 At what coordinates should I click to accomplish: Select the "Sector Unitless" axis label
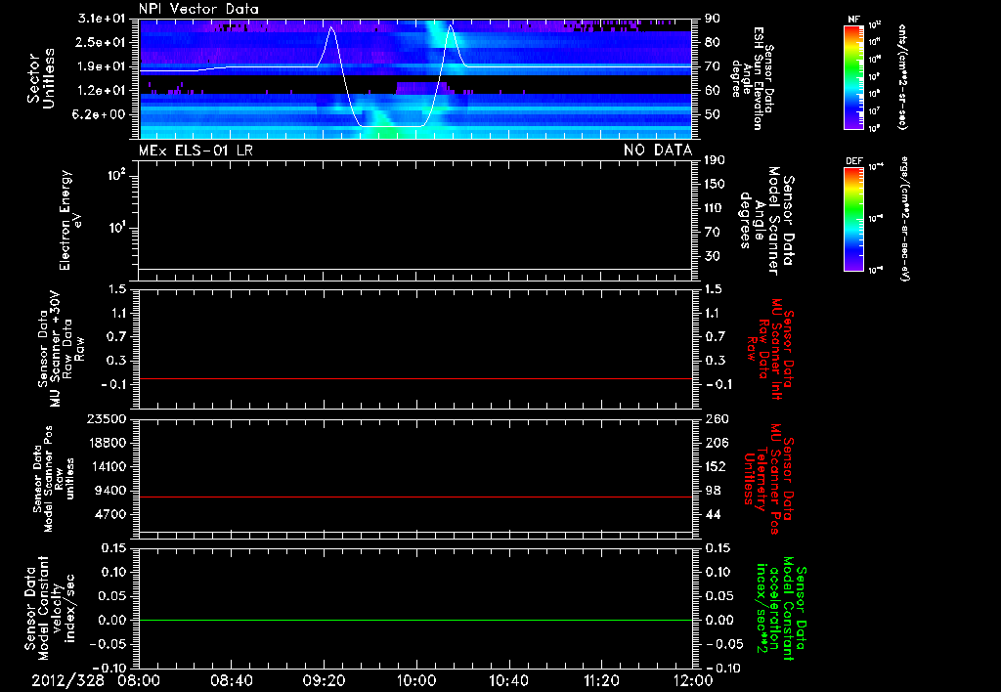point(41,78)
